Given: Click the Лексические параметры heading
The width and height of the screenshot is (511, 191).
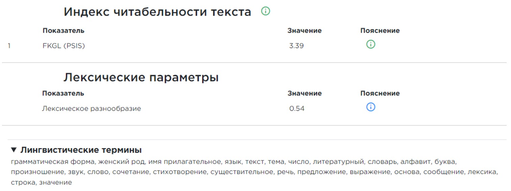Looking at the screenshot, I should (141, 78).
